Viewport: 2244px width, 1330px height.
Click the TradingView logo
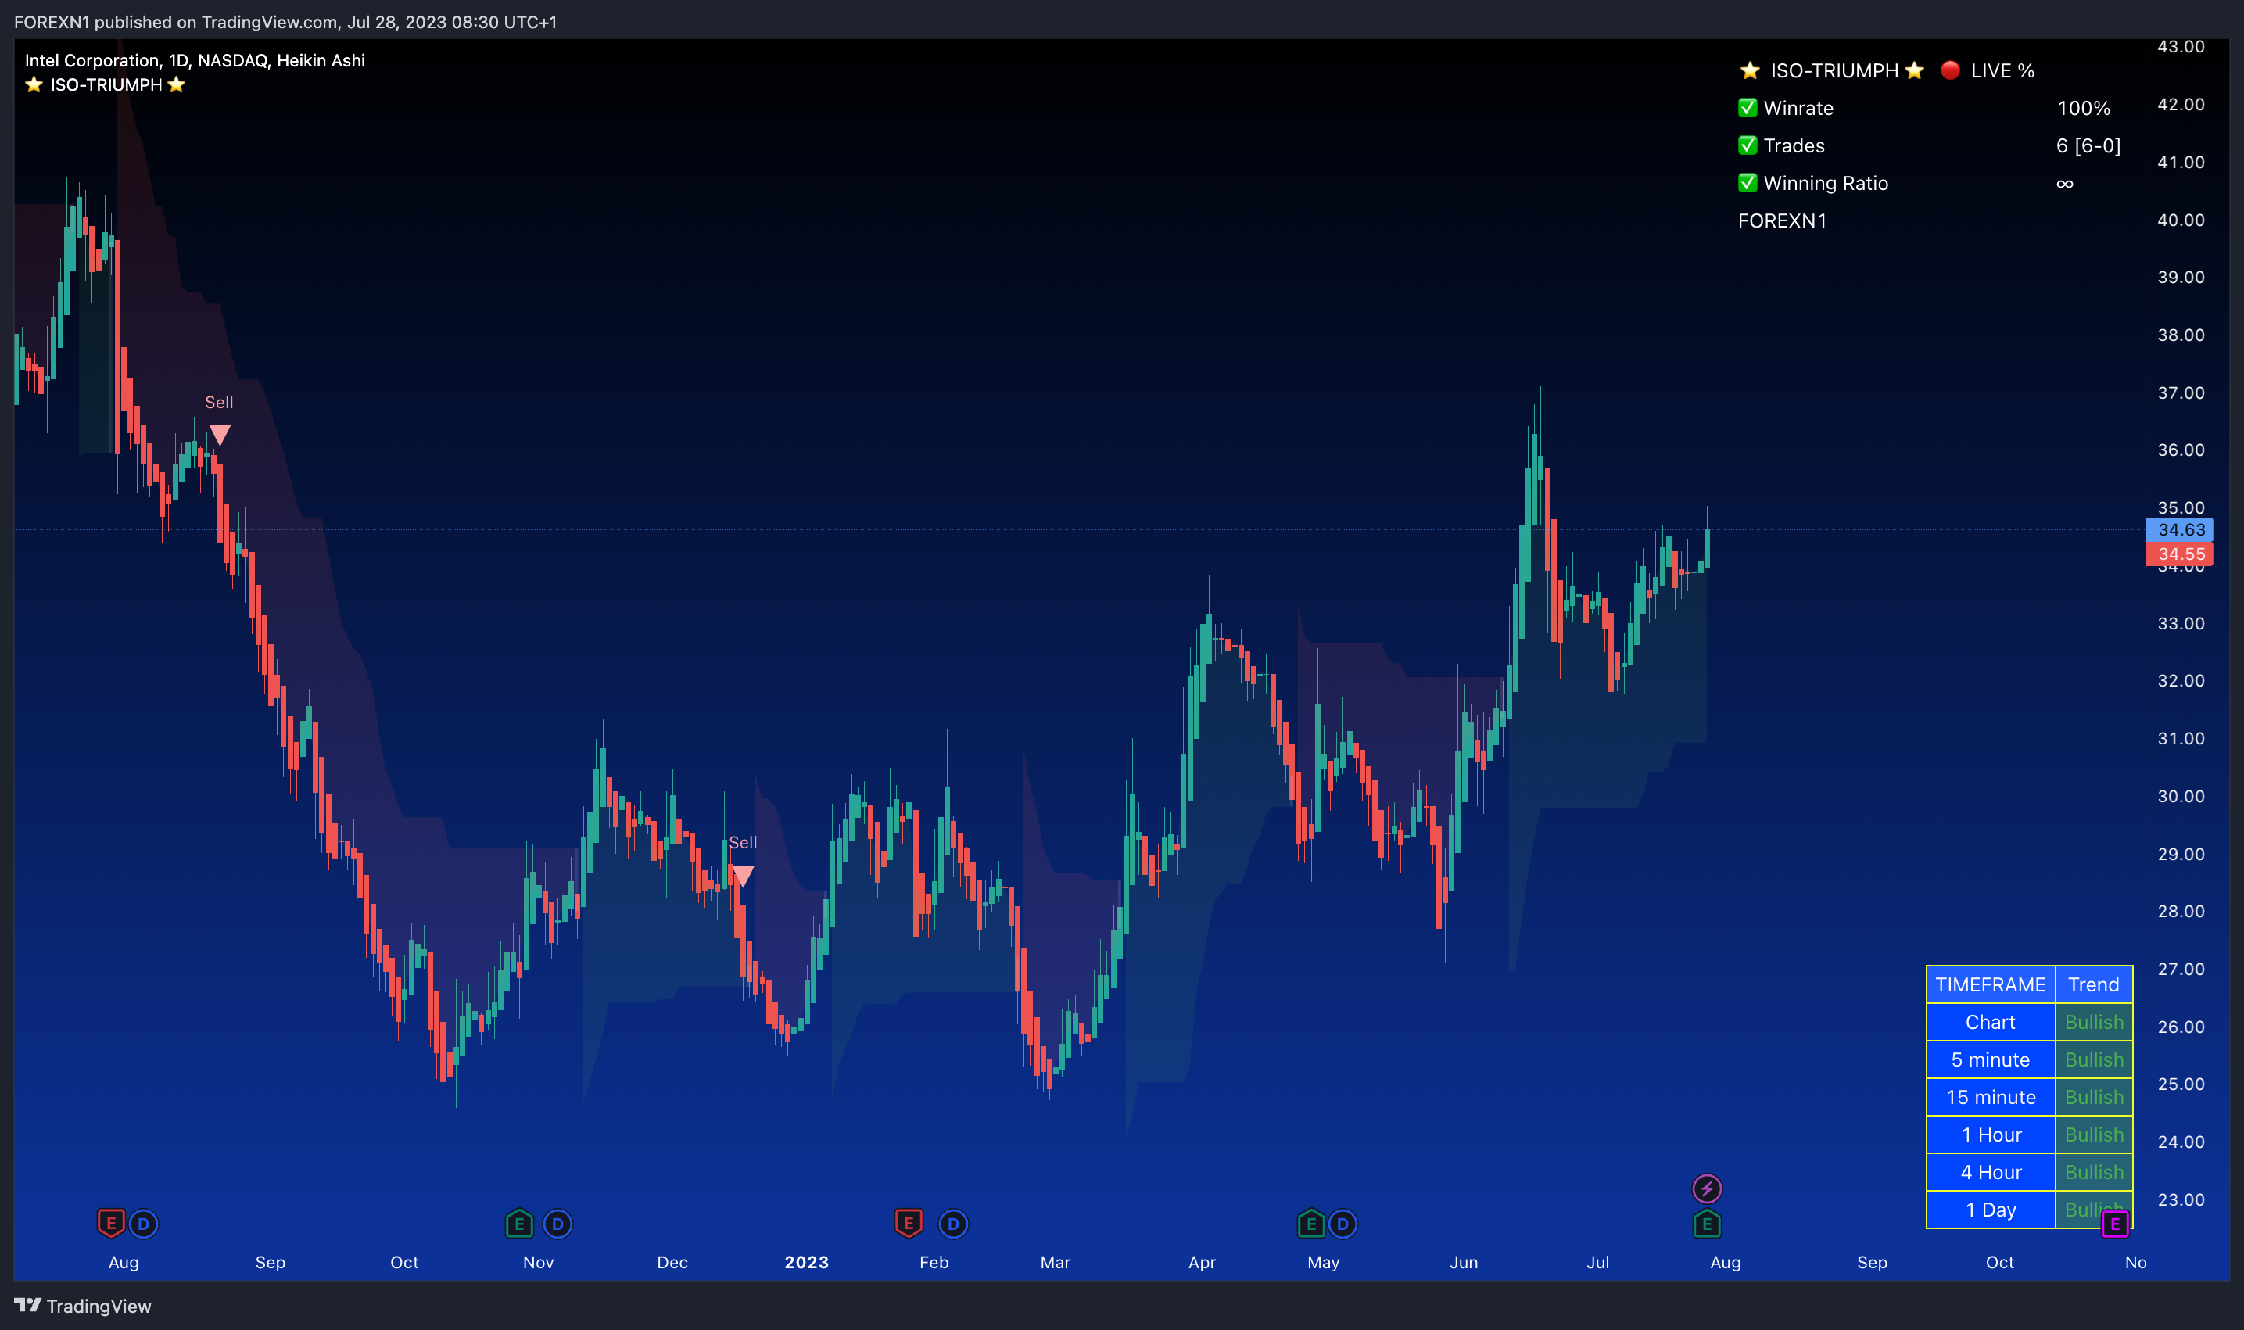pos(28,1305)
